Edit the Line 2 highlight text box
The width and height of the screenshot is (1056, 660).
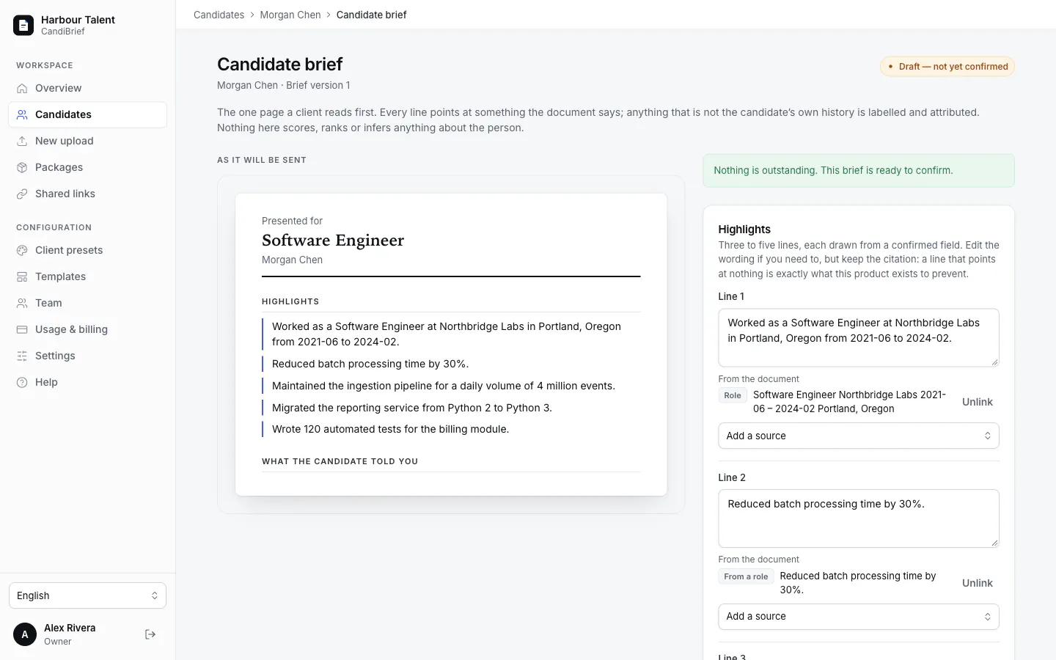coord(858,518)
